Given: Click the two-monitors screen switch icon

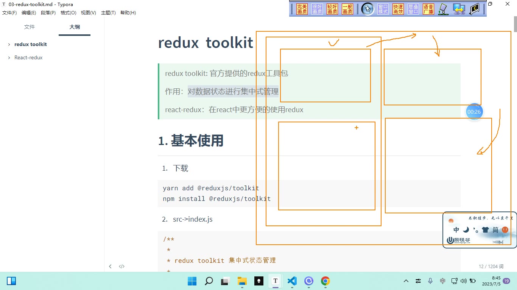Looking at the screenshot, I should coord(459,9).
